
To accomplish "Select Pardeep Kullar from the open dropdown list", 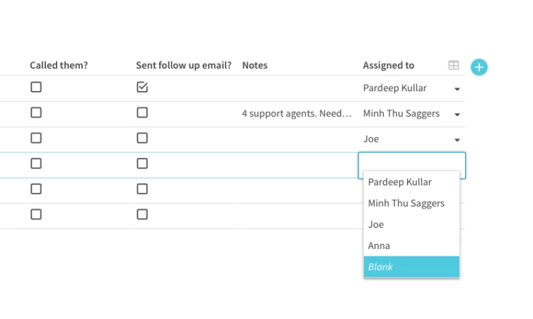I will (400, 182).
